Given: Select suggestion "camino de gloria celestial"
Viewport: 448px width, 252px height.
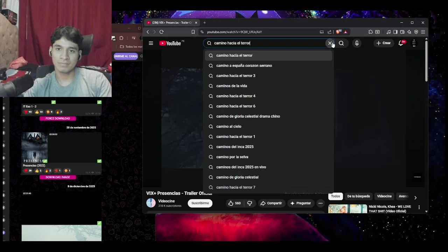Looking at the screenshot, I should click(268, 177).
